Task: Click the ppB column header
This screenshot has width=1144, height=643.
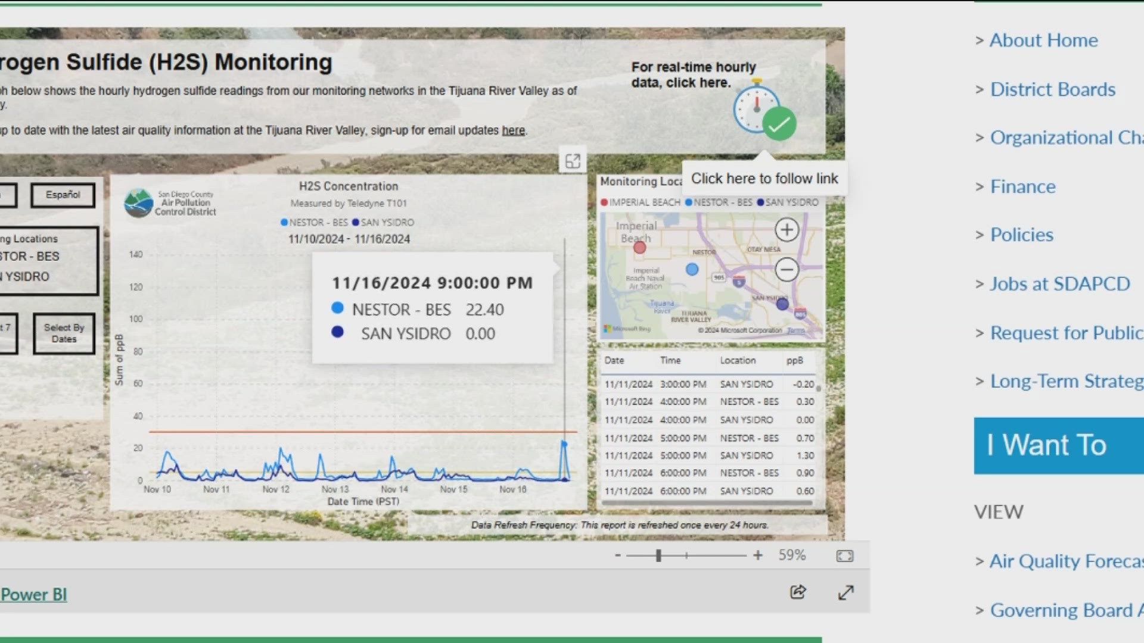Action: tap(794, 361)
